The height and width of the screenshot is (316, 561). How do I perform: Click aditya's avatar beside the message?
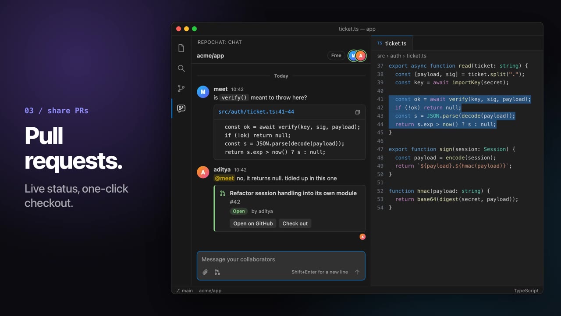coord(203,172)
